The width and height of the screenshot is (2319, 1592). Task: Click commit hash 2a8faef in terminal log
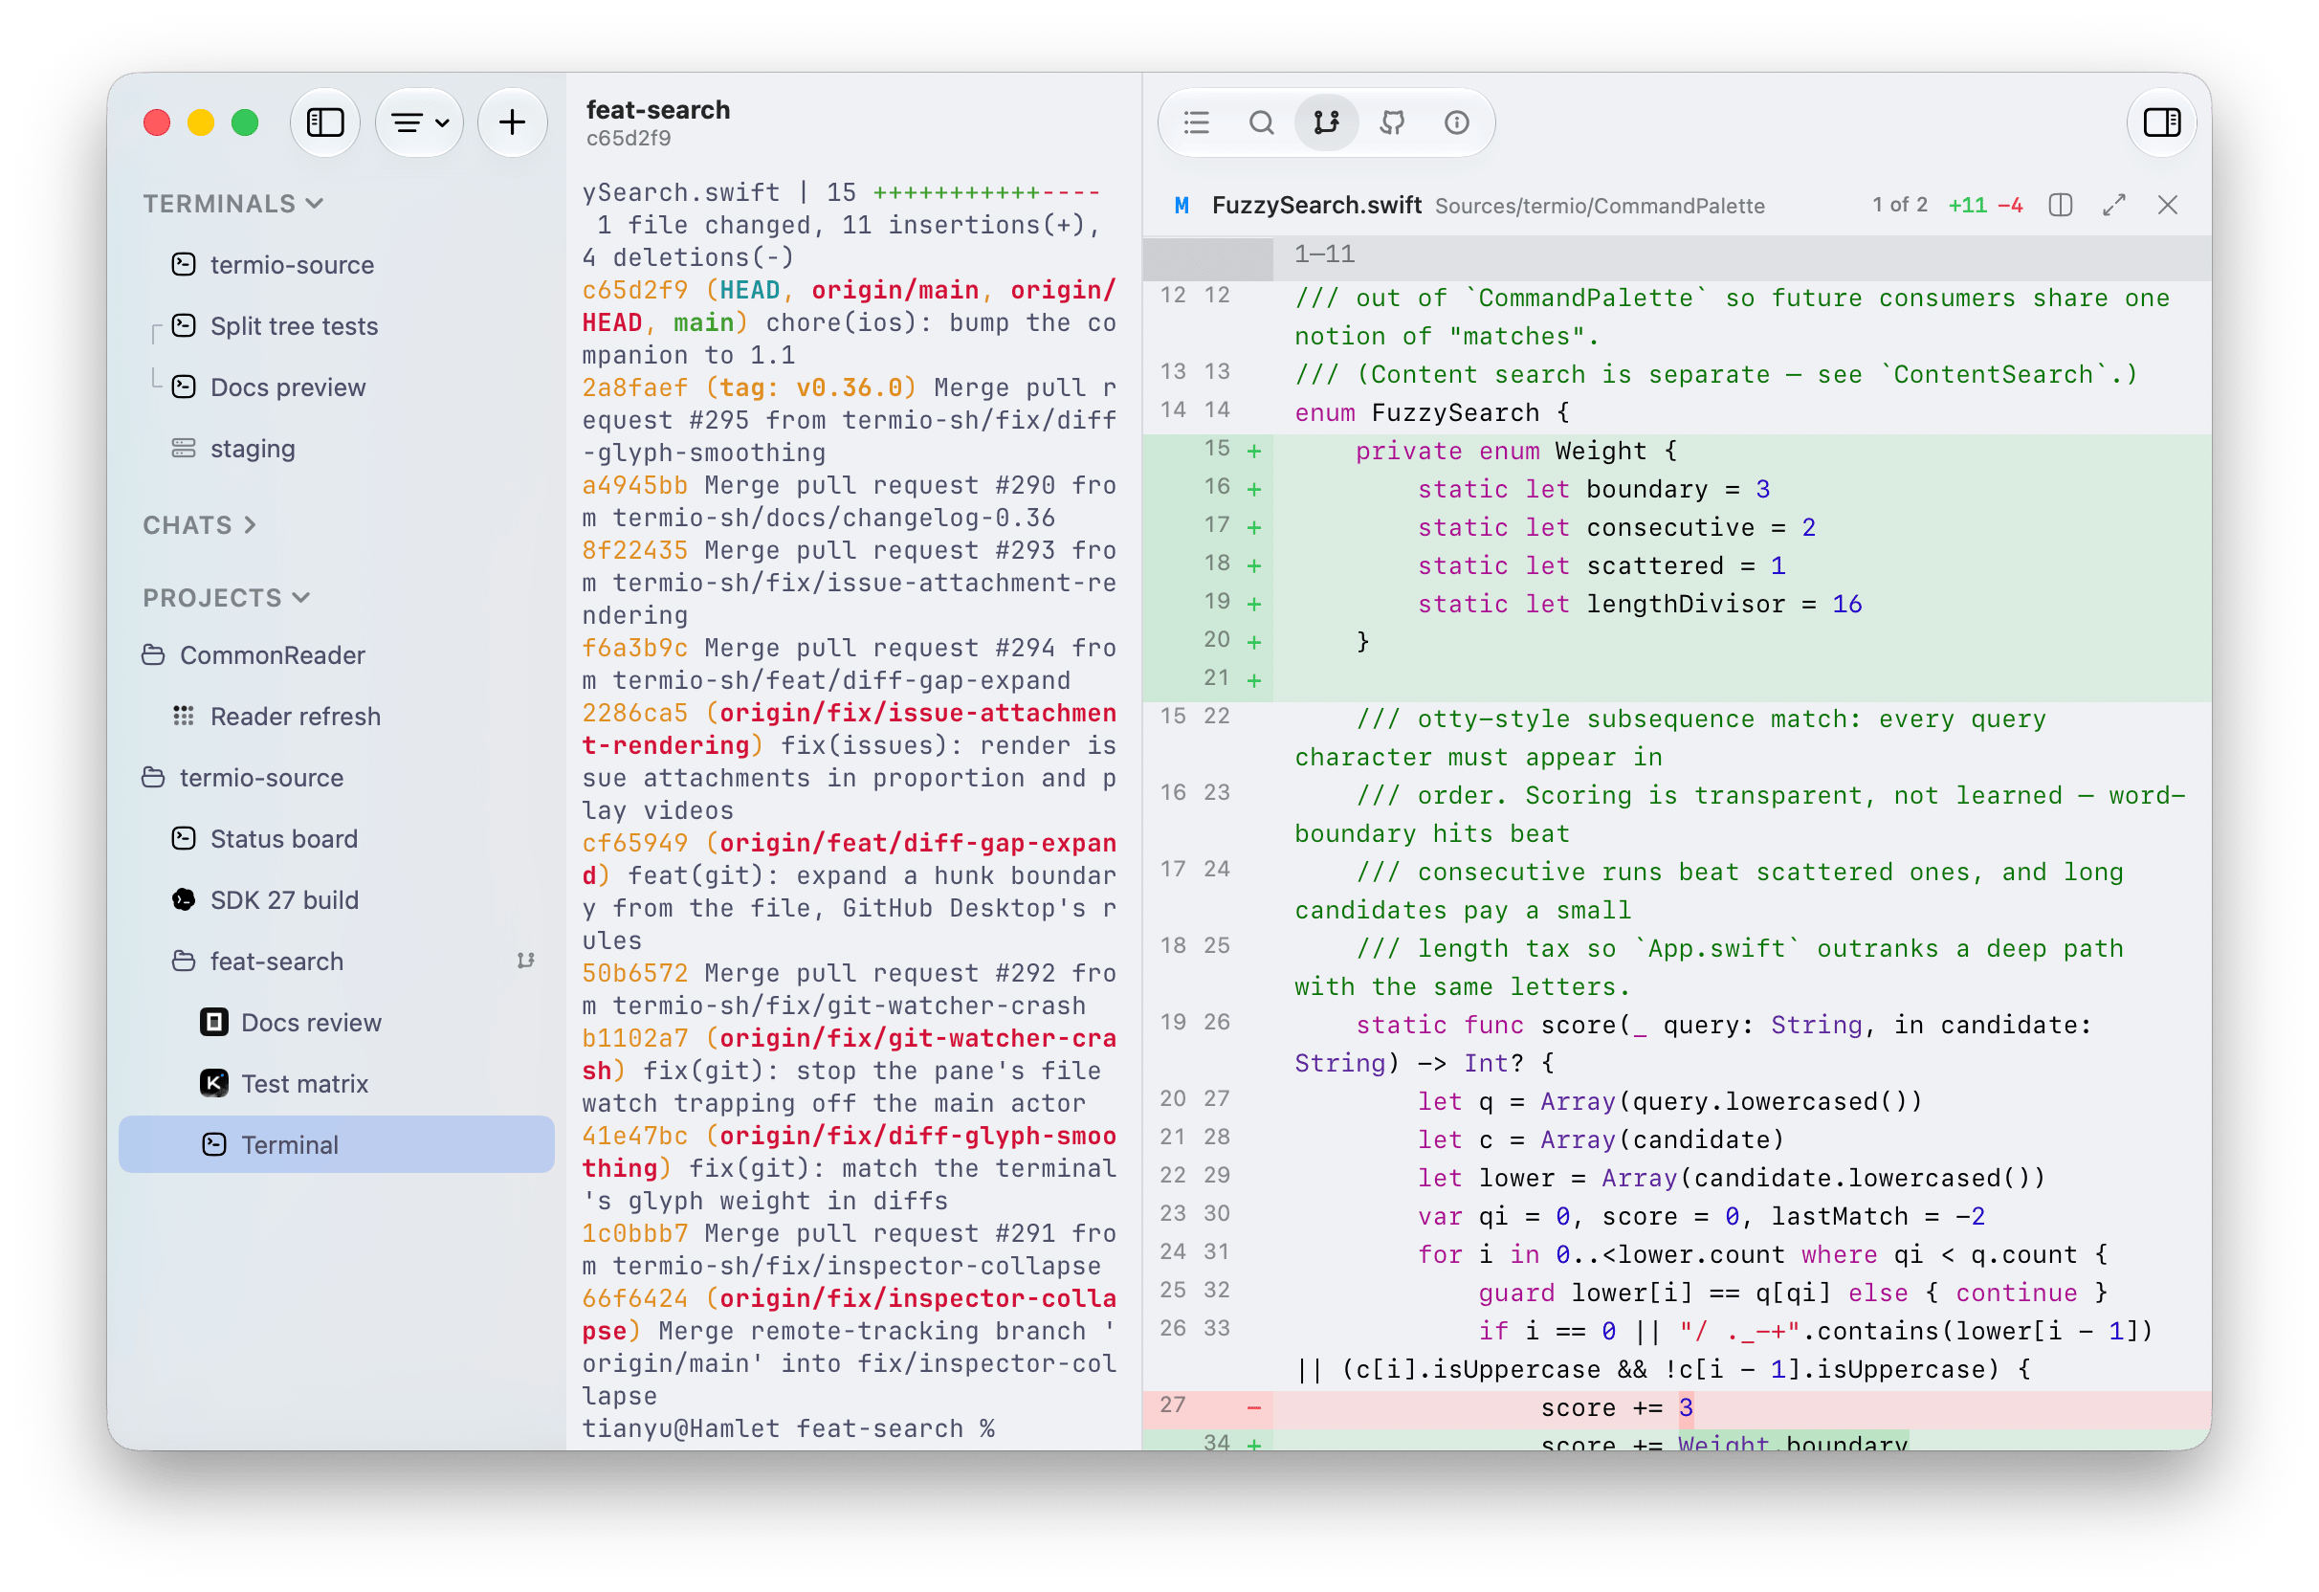634,387
